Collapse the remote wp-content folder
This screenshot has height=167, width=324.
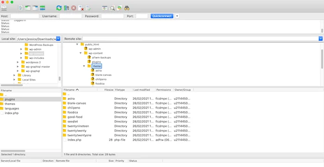pyautogui.click(x=81, y=53)
